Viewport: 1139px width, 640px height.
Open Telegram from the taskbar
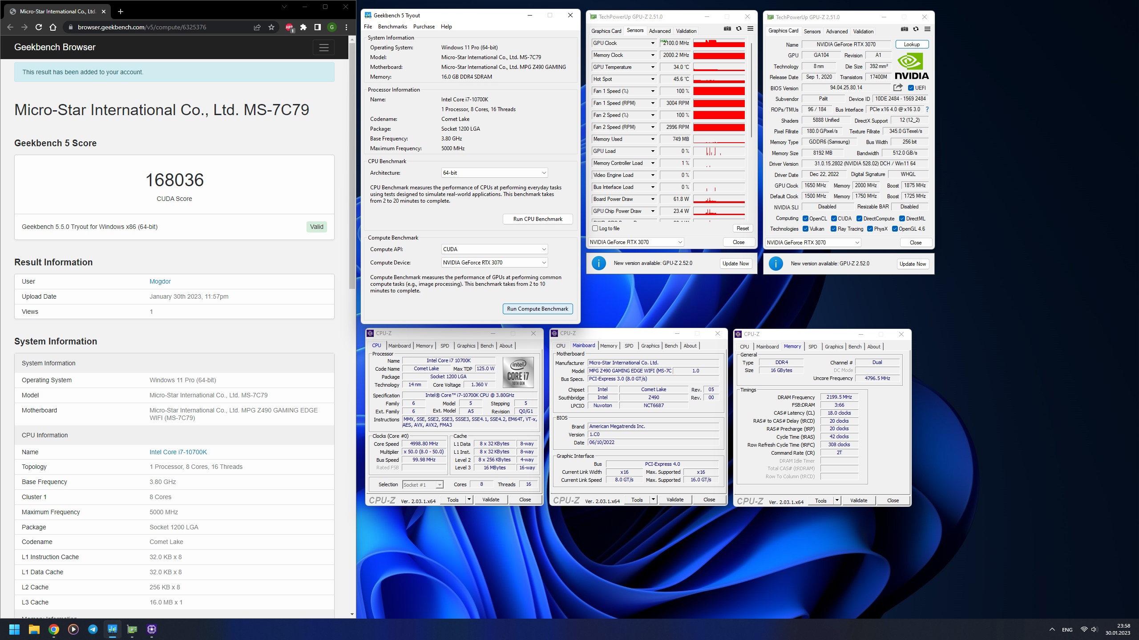click(x=93, y=629)
